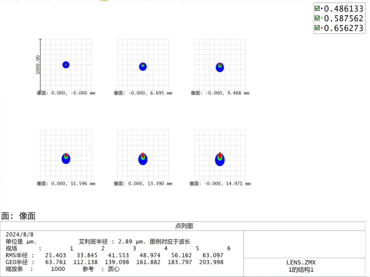Screen dimensions: 370x277
Task: Pick the spot diagram for 13.390 mm field
Action: coord(143,158)
